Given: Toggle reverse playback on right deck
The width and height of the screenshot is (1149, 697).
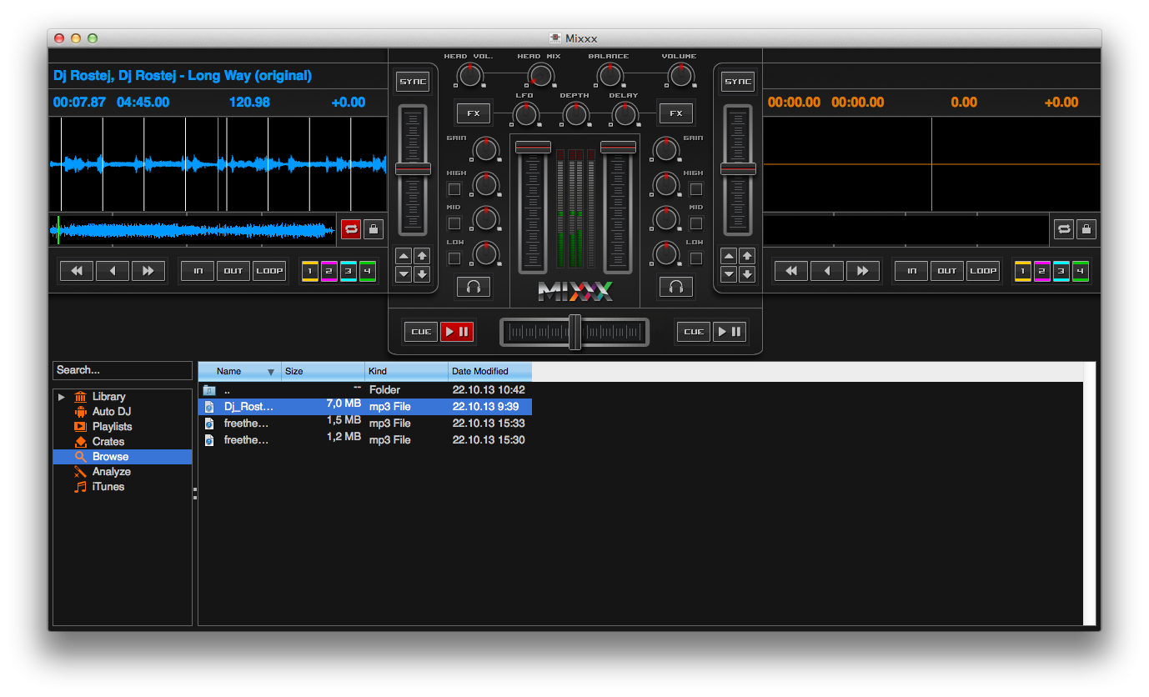Looking at the screenshot, I should tap(827, 271).
